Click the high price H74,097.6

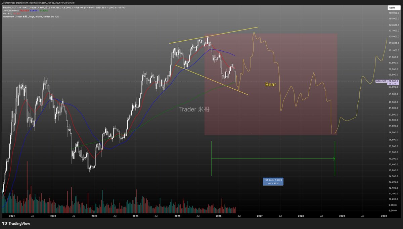(45, 7)
